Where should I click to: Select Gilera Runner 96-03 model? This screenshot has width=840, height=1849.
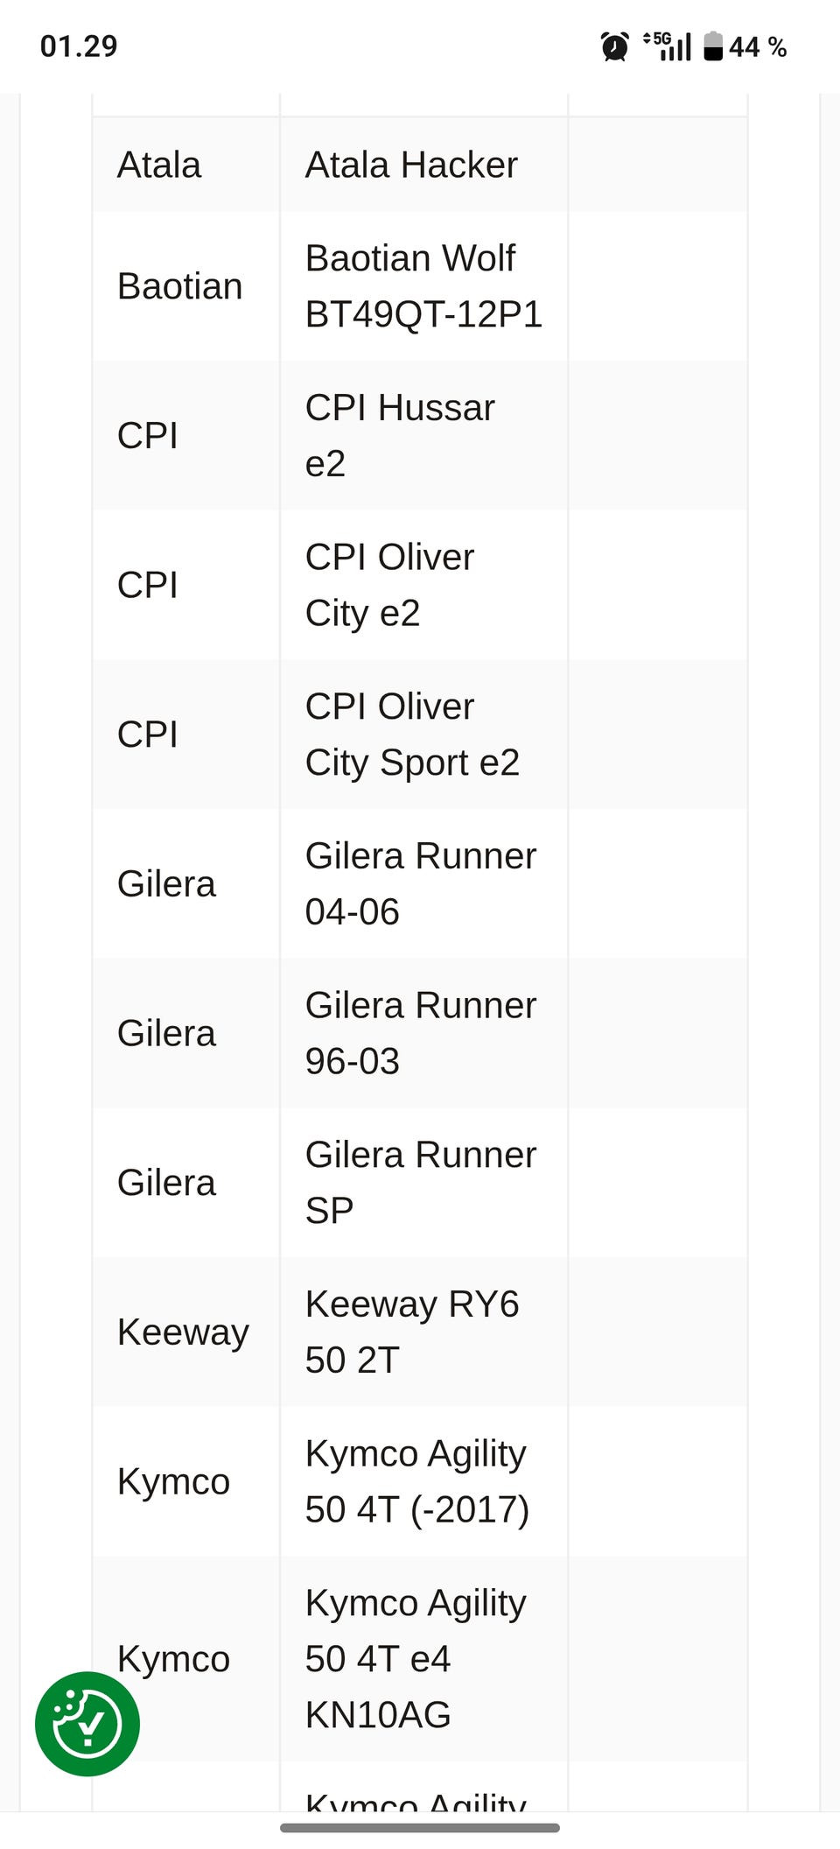[x=420, y=1033]
